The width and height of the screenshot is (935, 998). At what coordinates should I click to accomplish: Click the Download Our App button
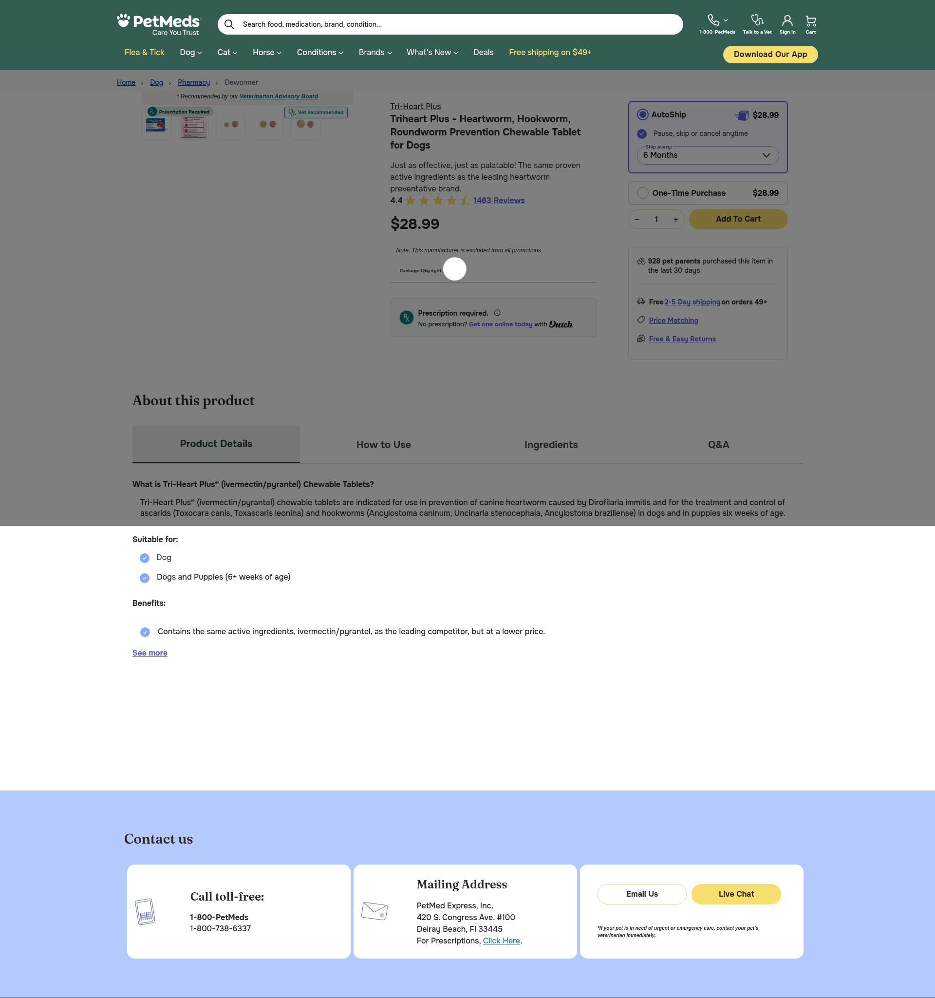tap(770, 54)
